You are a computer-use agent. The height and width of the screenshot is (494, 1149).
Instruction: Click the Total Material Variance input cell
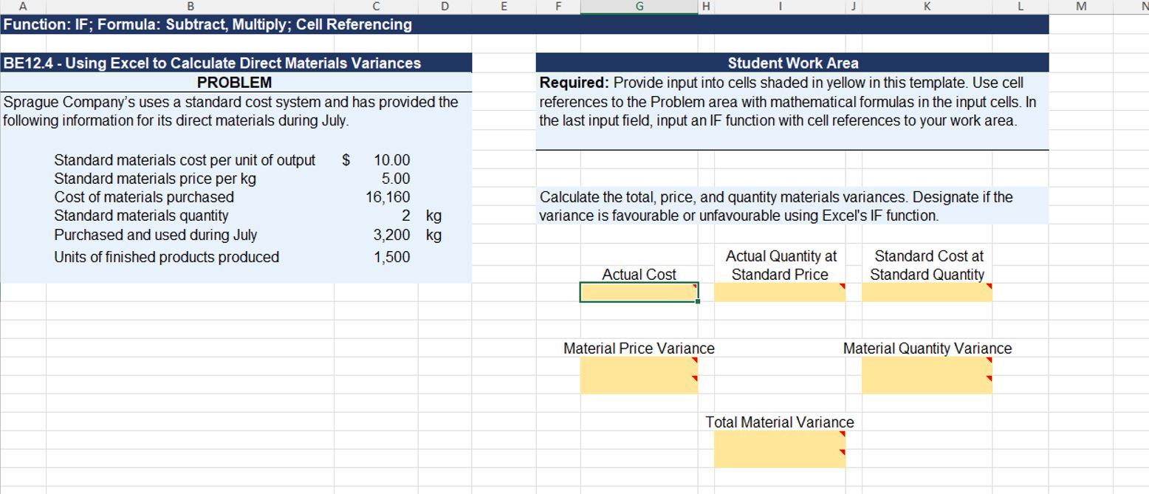pos(779,448)
